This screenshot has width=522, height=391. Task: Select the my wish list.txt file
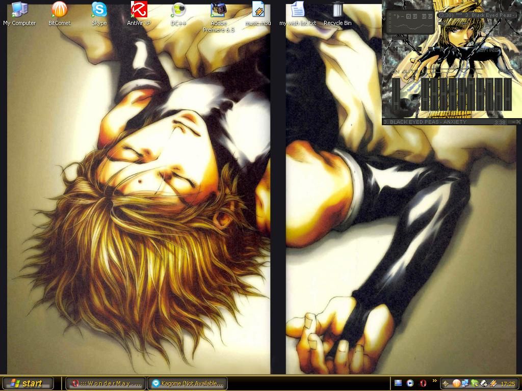click(x=298, y=14)
